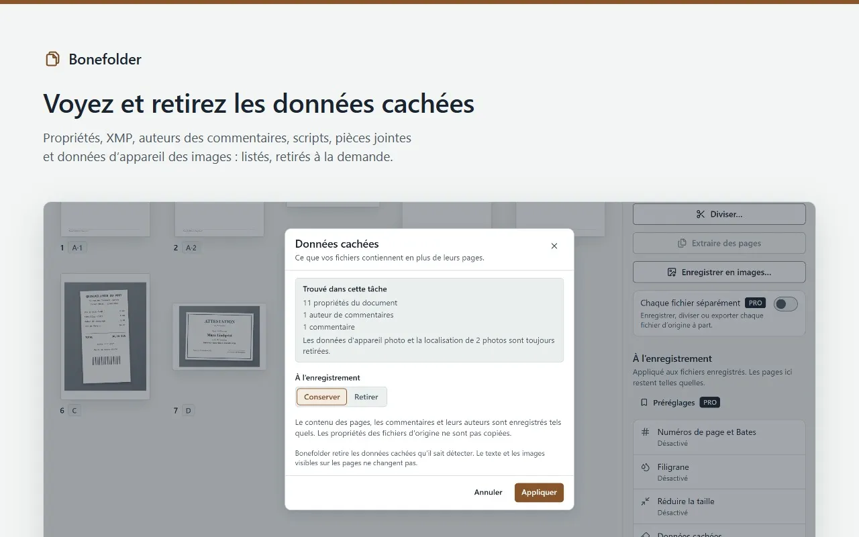Click the Annuler button
Screen dimensions: 859x537
tap(489, 492)
